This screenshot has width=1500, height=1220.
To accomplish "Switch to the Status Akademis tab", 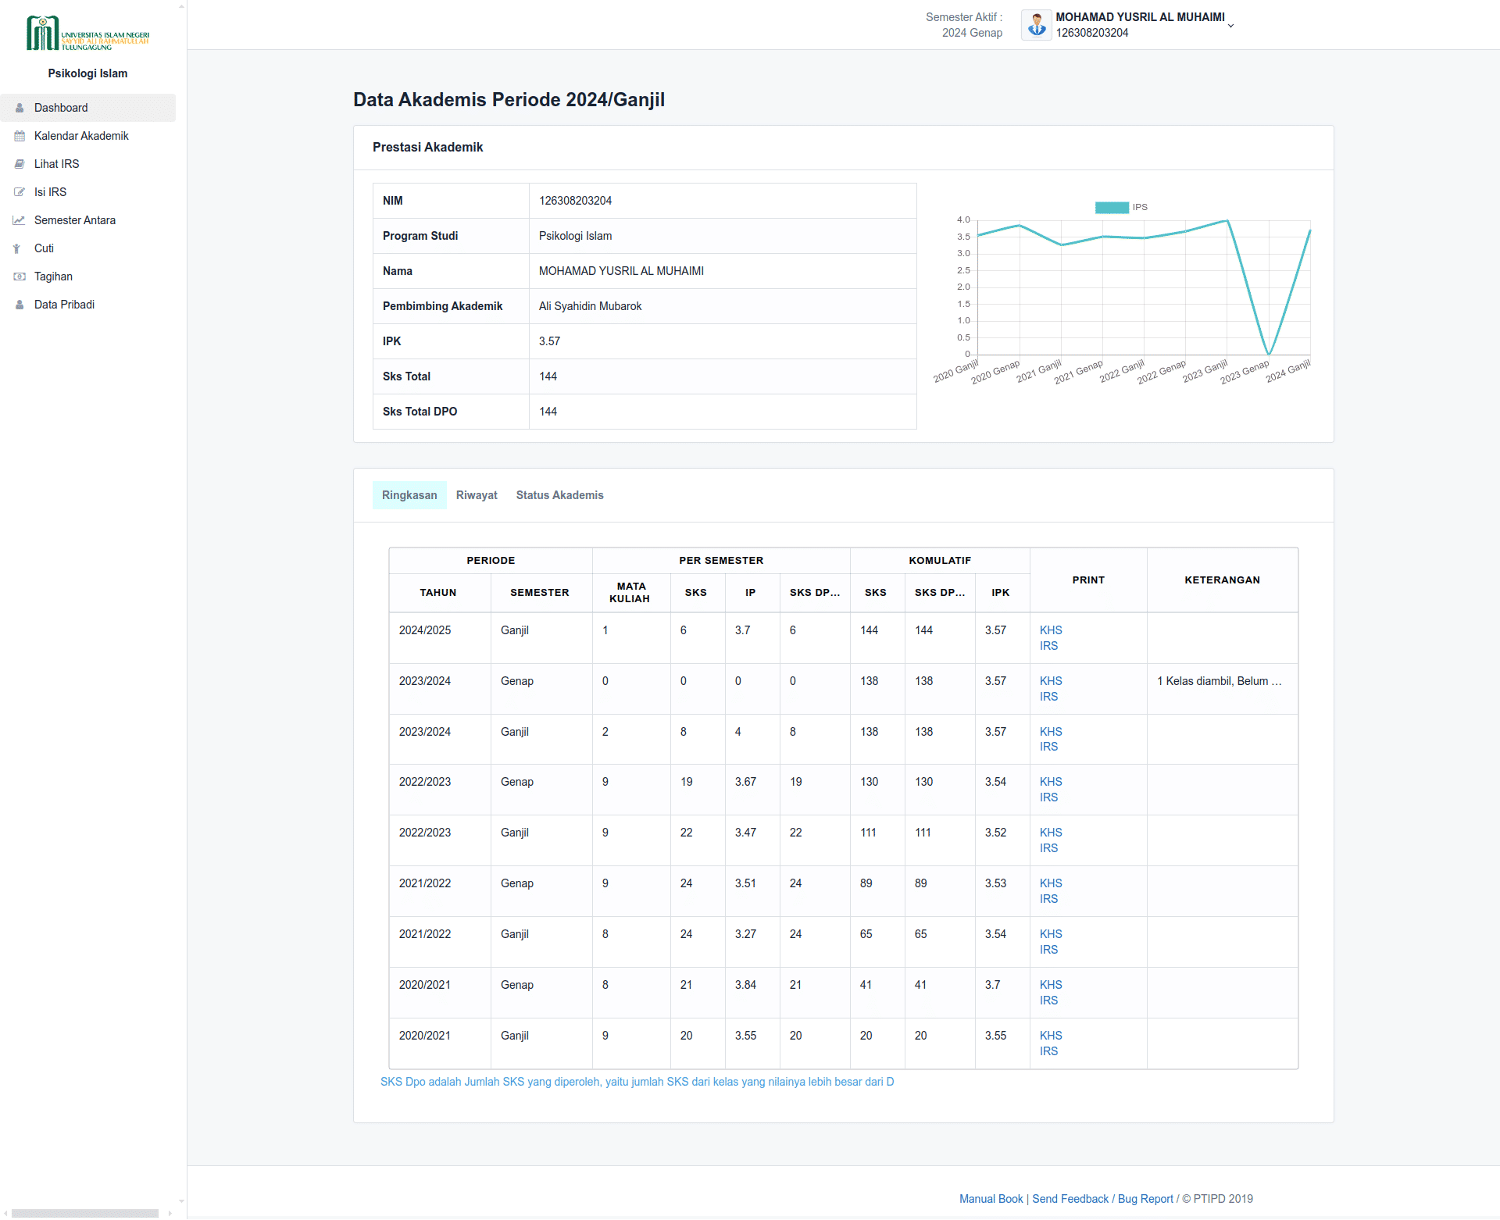I will tap(559, 495).
